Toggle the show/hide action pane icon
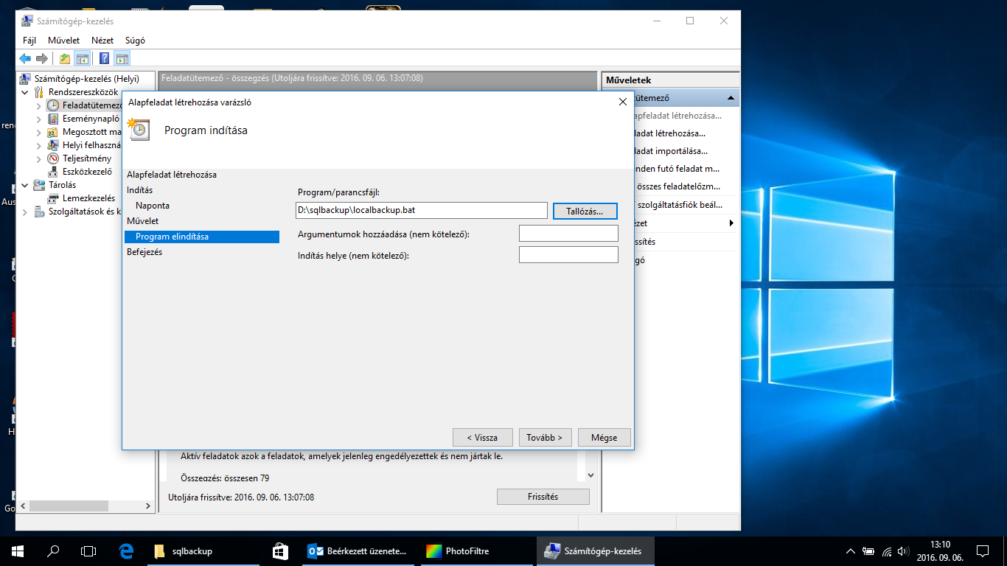The width and height of the screenshot is (1007, 566). pos(122,59)
